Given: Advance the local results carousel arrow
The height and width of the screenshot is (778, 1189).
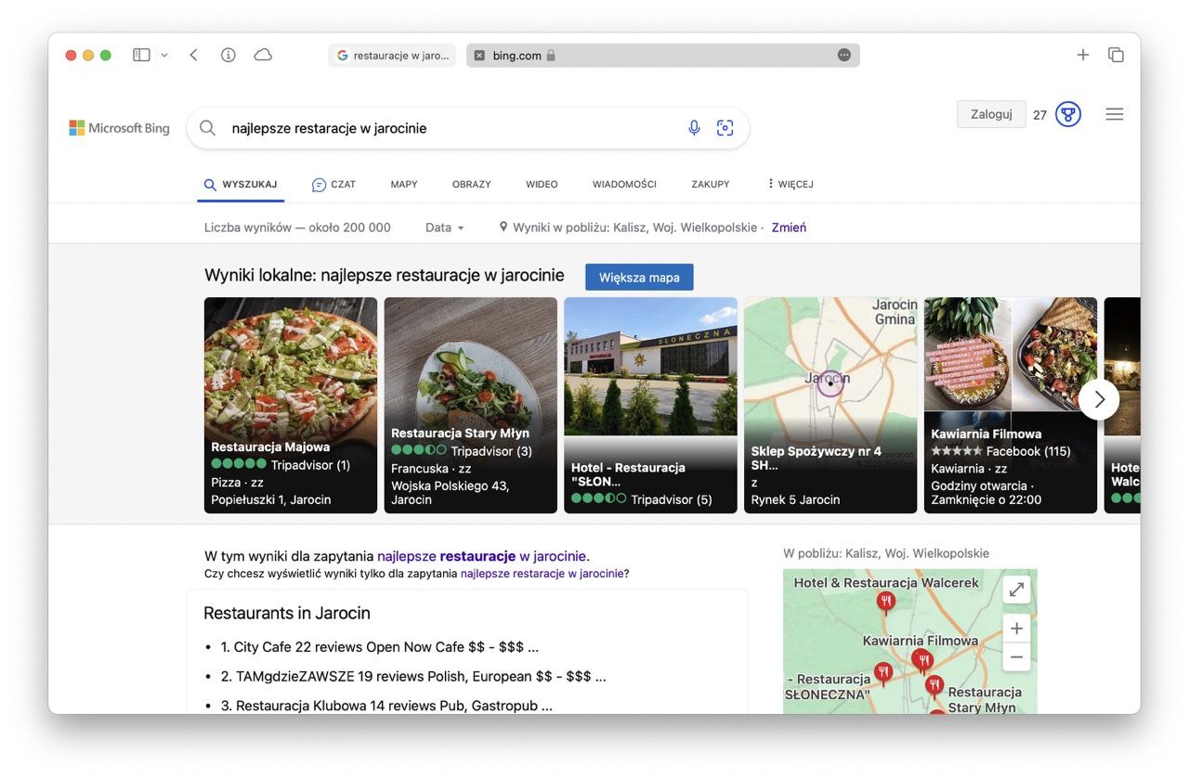Looking at the screenshot, I should tap(1099, 399).
